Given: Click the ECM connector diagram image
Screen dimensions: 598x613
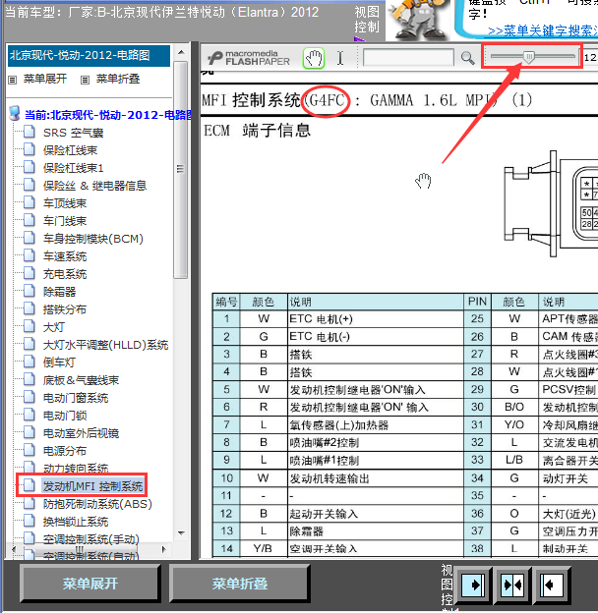Looking at the screenshot, I should point(551,203).
